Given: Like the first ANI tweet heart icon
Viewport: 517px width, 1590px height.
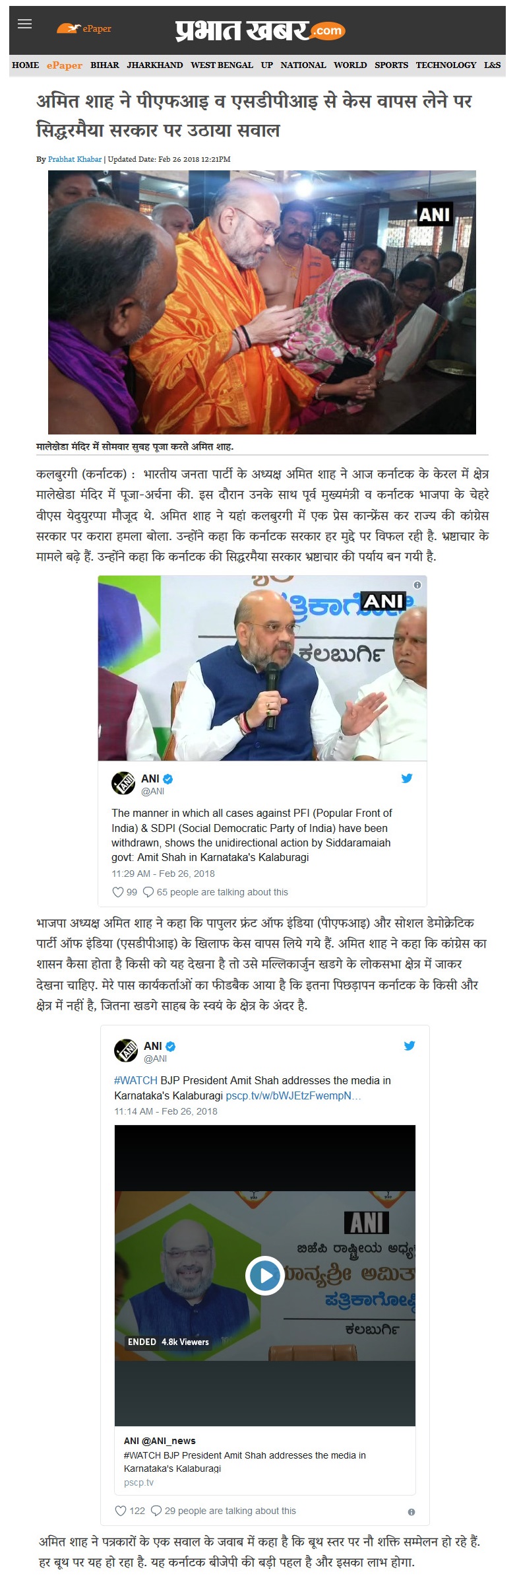Looking at the screenshot, I should pyautogui.click(x=118, y=892).
